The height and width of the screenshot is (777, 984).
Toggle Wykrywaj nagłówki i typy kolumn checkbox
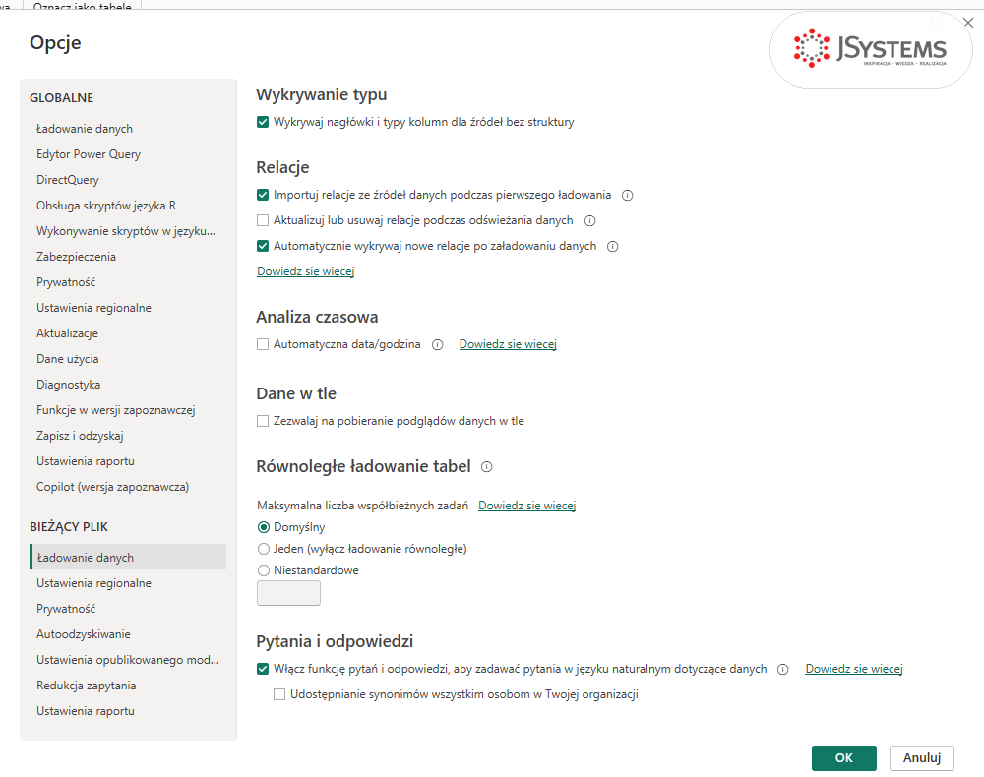263,122
